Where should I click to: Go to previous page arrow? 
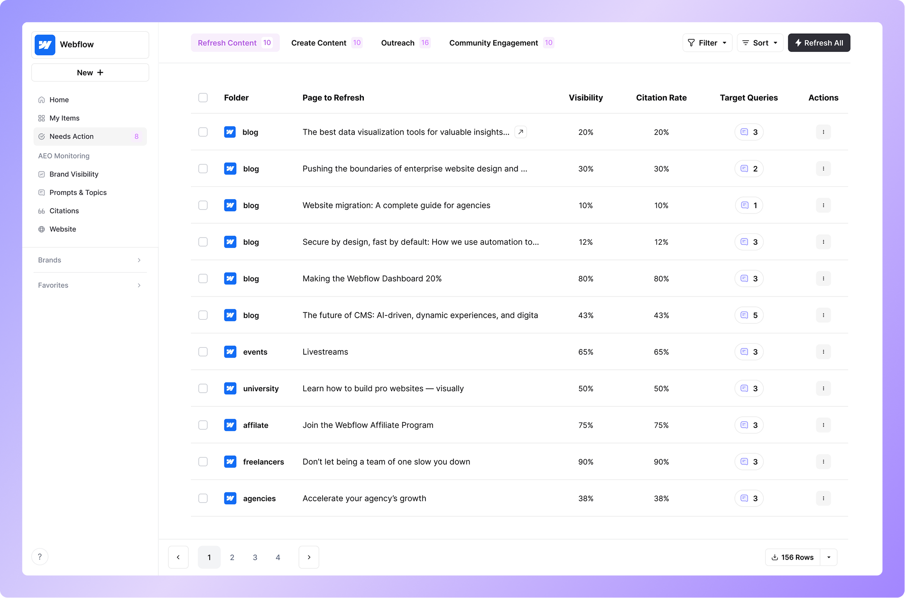coord(178,557)
